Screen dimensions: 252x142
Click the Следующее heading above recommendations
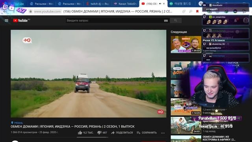pyautogui.click(x=179, y=32)
